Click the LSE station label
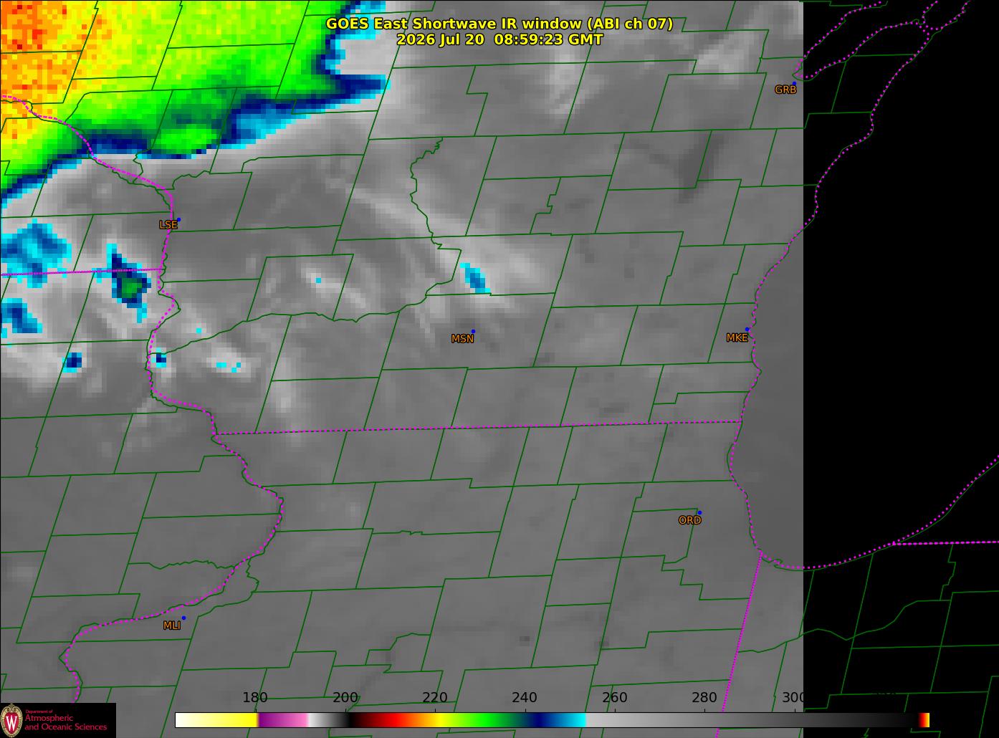The height and width of the screenshot is (738, 999). coord(168,224)
